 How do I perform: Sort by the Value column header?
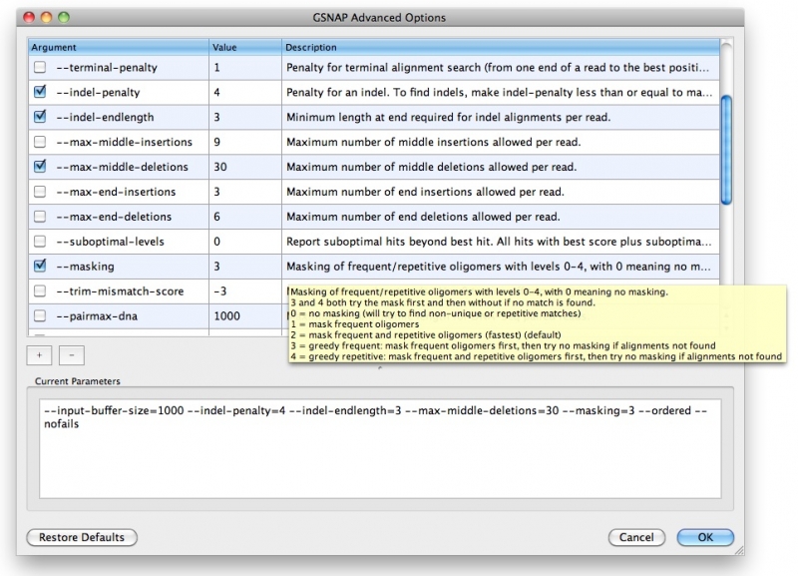(x=245, y=47)
